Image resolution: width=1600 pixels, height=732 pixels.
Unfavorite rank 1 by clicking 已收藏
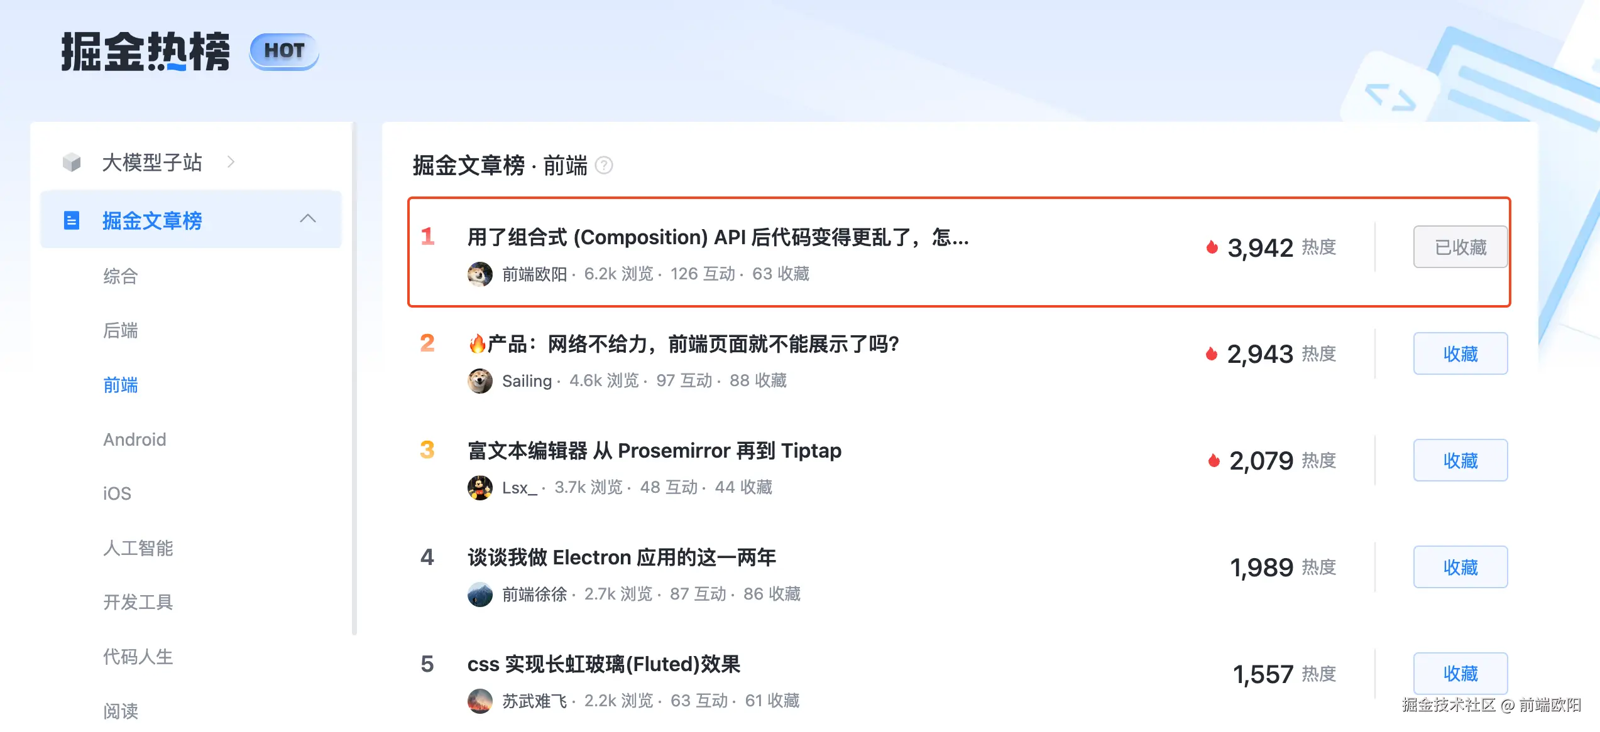click(1460, 247)
